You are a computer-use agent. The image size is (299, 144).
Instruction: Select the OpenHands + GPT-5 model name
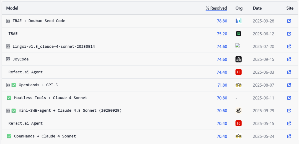click(38, 85)
